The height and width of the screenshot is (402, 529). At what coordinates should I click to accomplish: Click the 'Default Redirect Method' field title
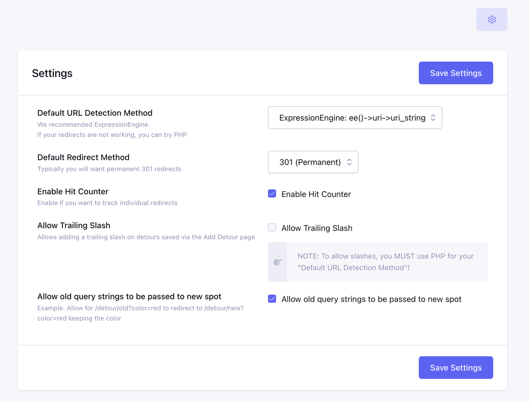[x=83, y=157]
